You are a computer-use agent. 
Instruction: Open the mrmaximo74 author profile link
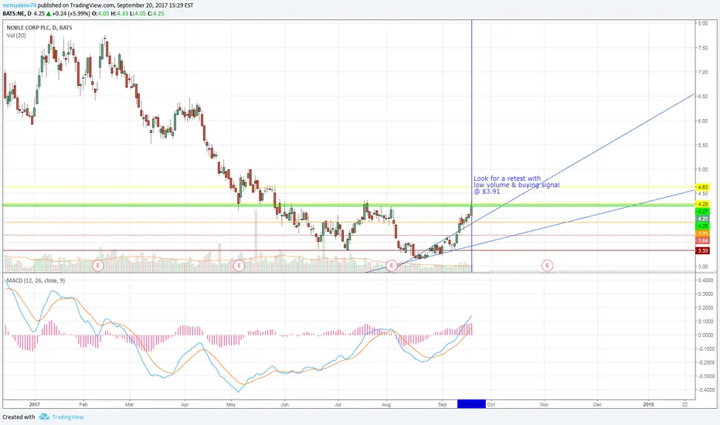click(19, 5)
